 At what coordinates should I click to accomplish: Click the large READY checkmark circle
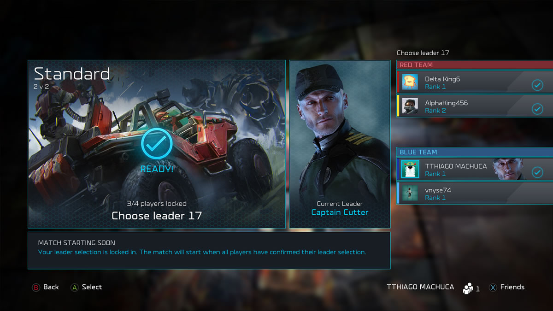coord(157,144)
